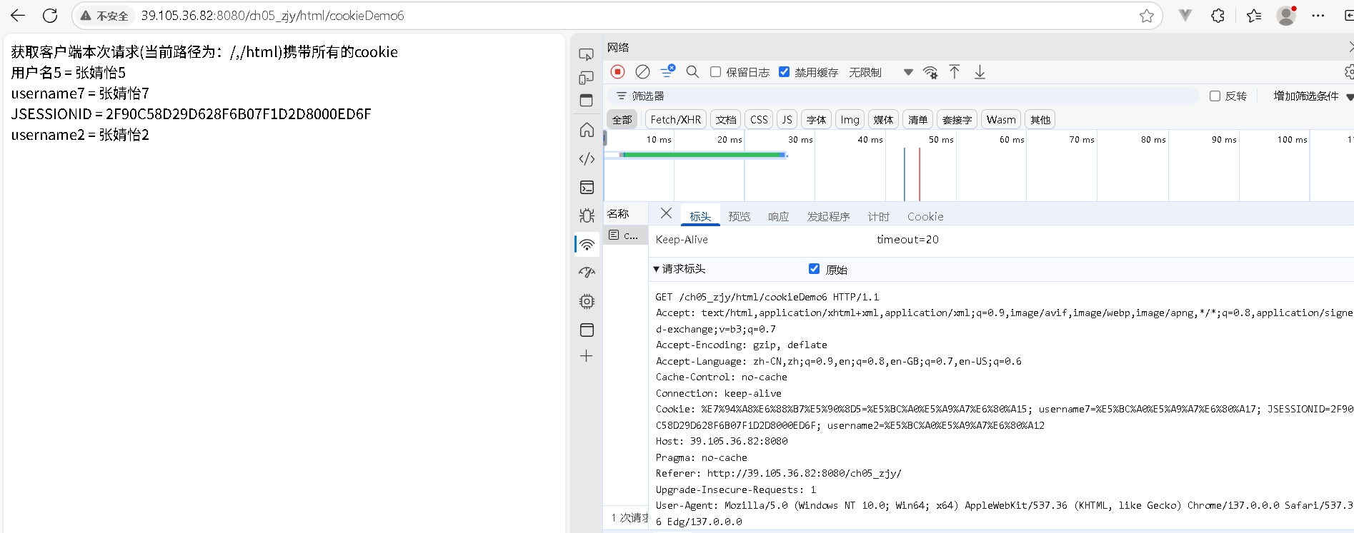This screenshot has width=1354, height=533.
Task: Collapse the request headers section
Action: click(x=657, y=269)
